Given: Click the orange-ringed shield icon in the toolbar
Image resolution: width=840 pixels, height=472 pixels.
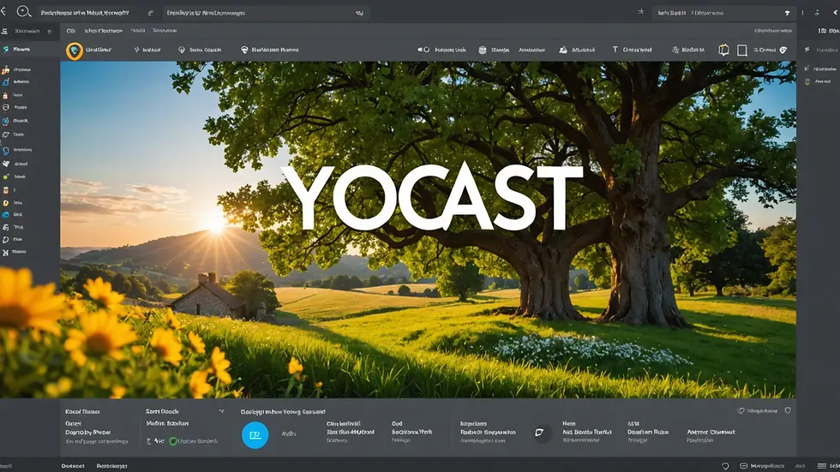Looking at the screenshot, I should (x=75, y=51).
